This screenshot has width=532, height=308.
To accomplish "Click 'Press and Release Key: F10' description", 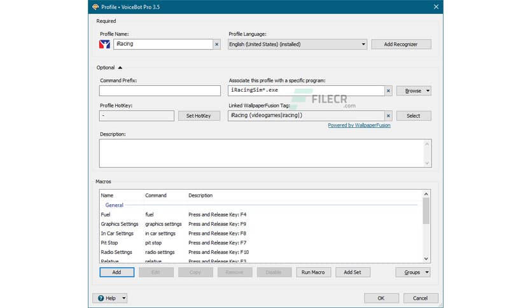I will click(219, 253).
